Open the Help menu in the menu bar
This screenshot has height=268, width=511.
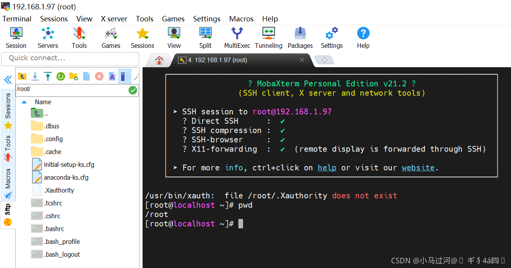coord(270,19)
